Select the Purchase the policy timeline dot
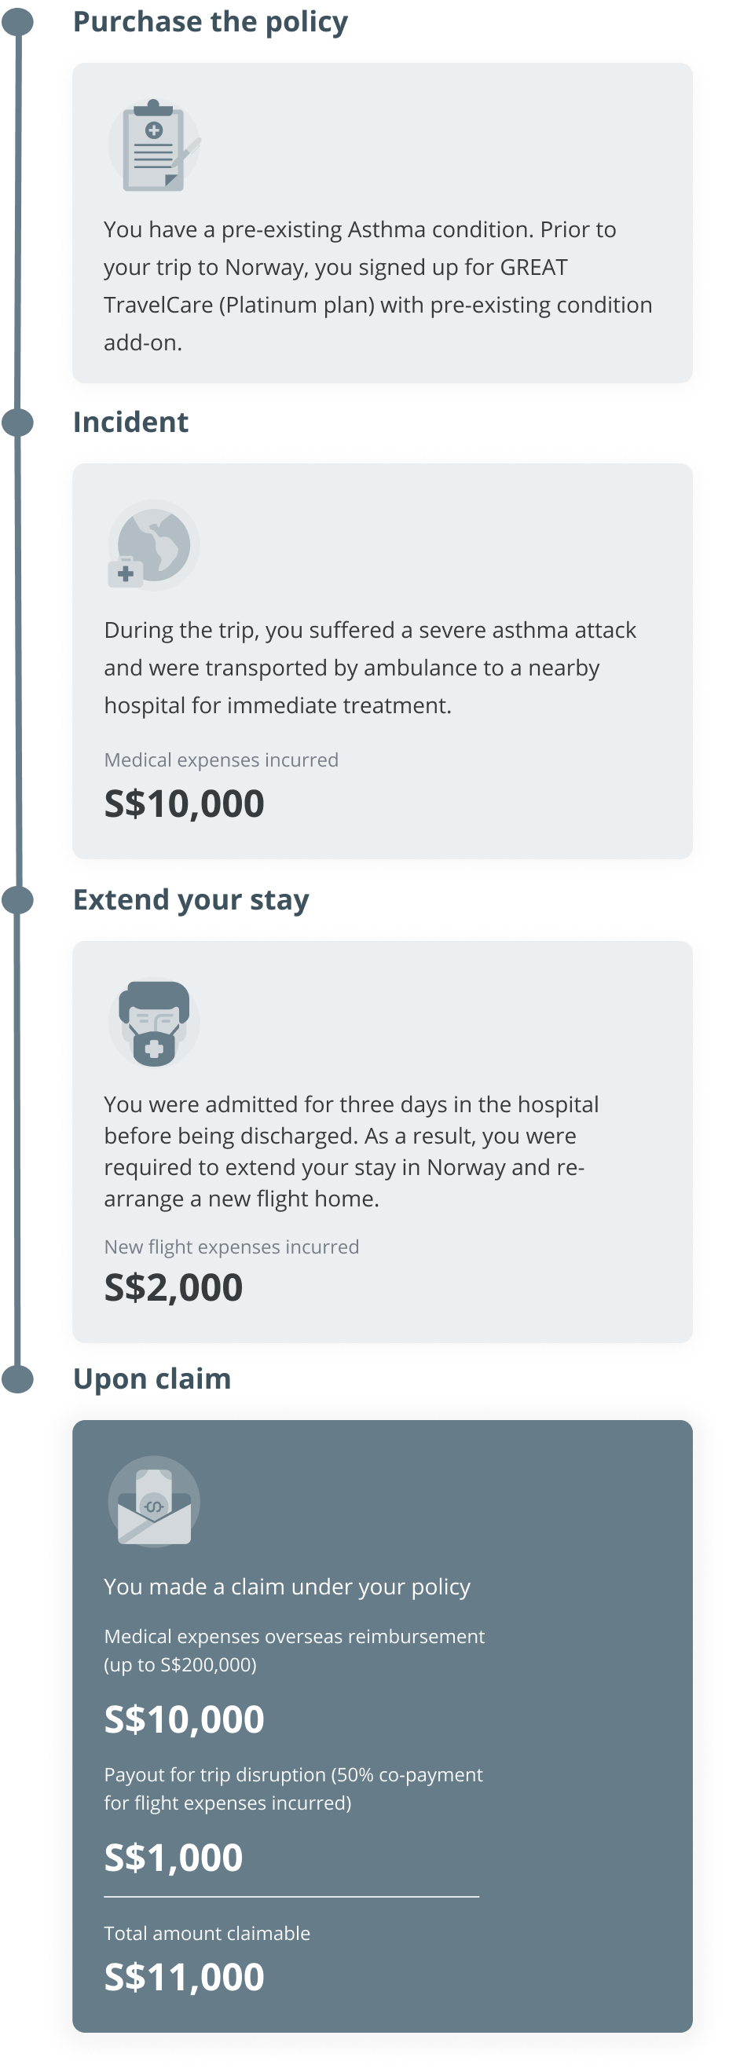Screen dimensions: 729x2072 tap(18, 22)
